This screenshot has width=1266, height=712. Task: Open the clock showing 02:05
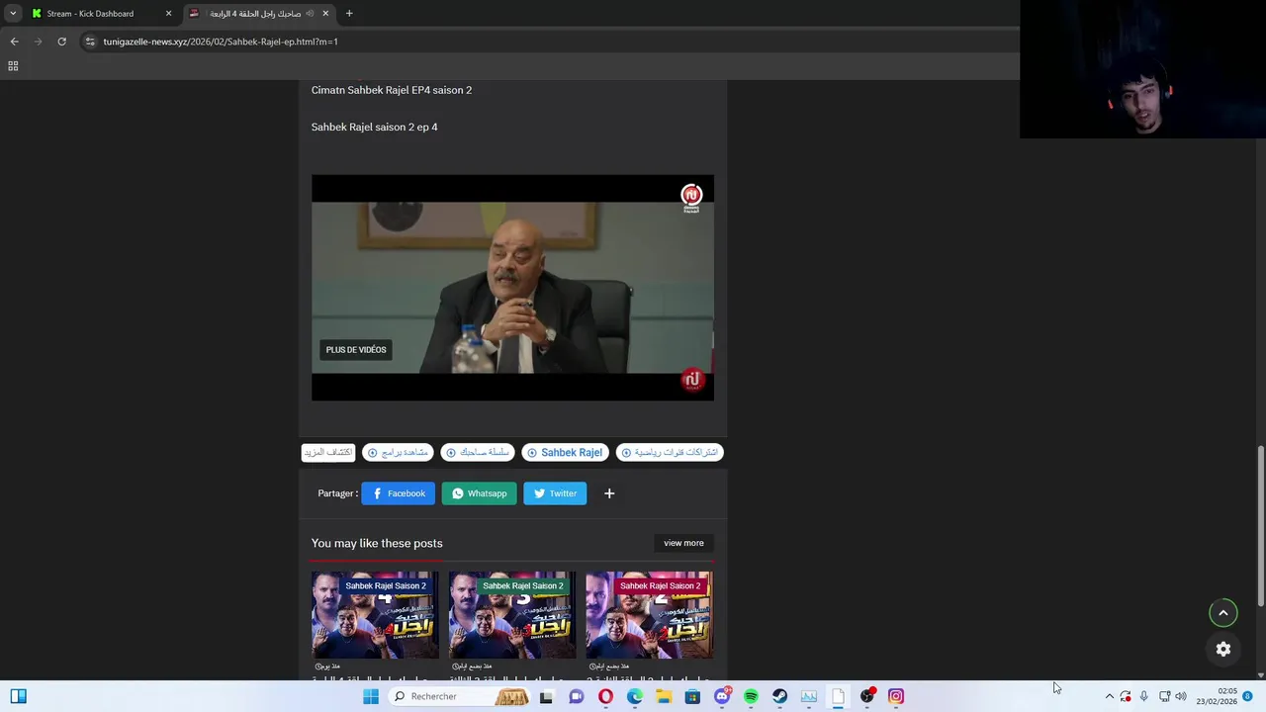click(x=1217, y=696)
